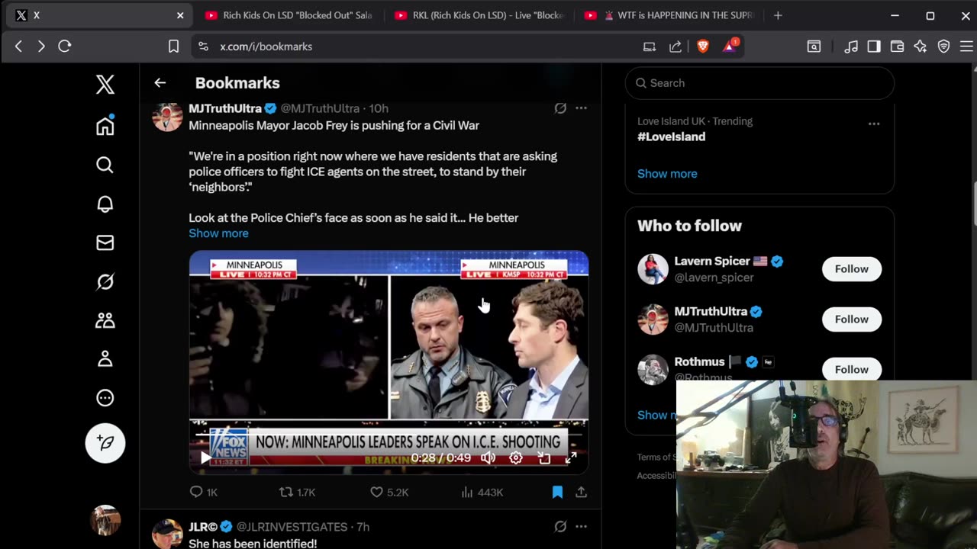
Task: Follow MJTruthUltra in suggestions
Action: [851, 319]
